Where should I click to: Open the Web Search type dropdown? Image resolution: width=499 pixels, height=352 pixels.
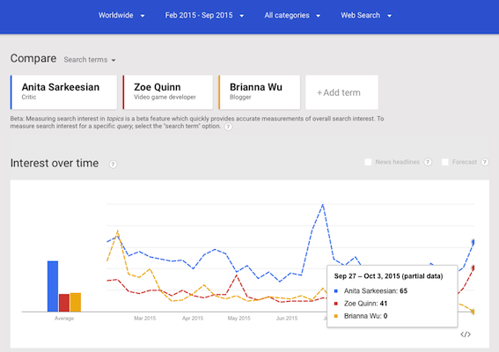coord(366,15)
